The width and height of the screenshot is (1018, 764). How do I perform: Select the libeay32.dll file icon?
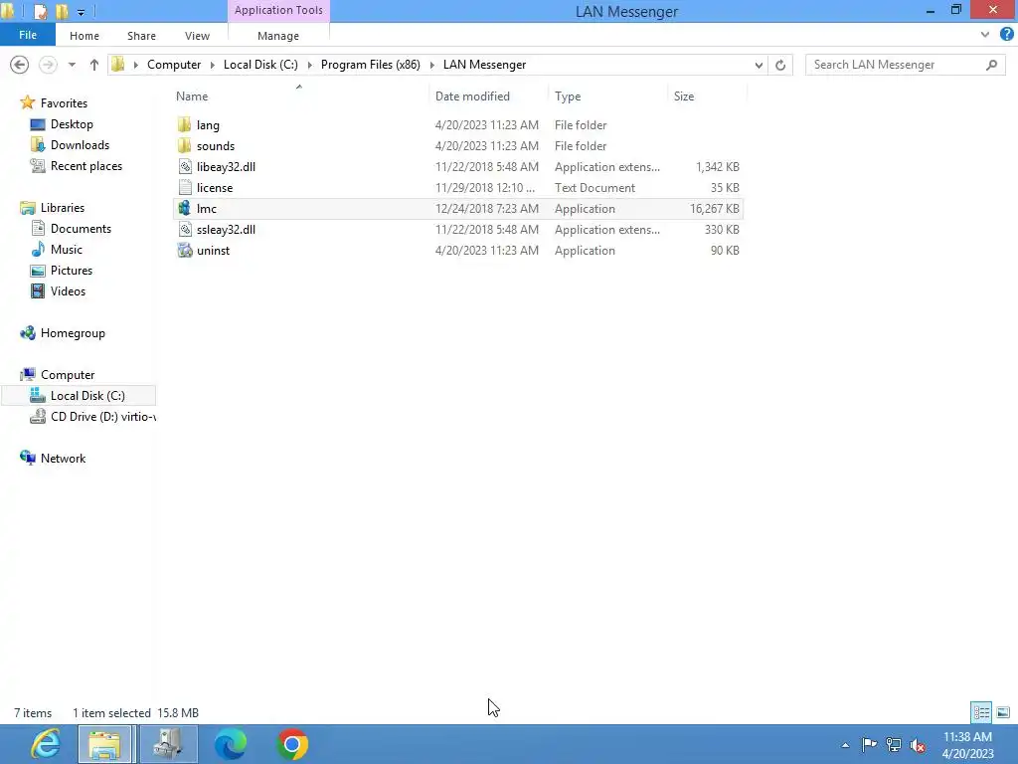(184, 167)
